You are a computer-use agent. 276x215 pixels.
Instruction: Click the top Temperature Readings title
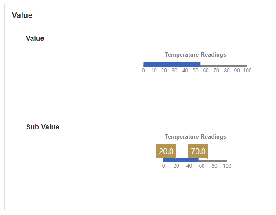point(196,55)
